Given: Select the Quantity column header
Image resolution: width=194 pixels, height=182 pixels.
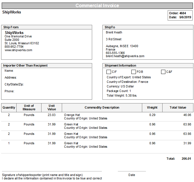Looking at the screenshot, I should point(9,108).
